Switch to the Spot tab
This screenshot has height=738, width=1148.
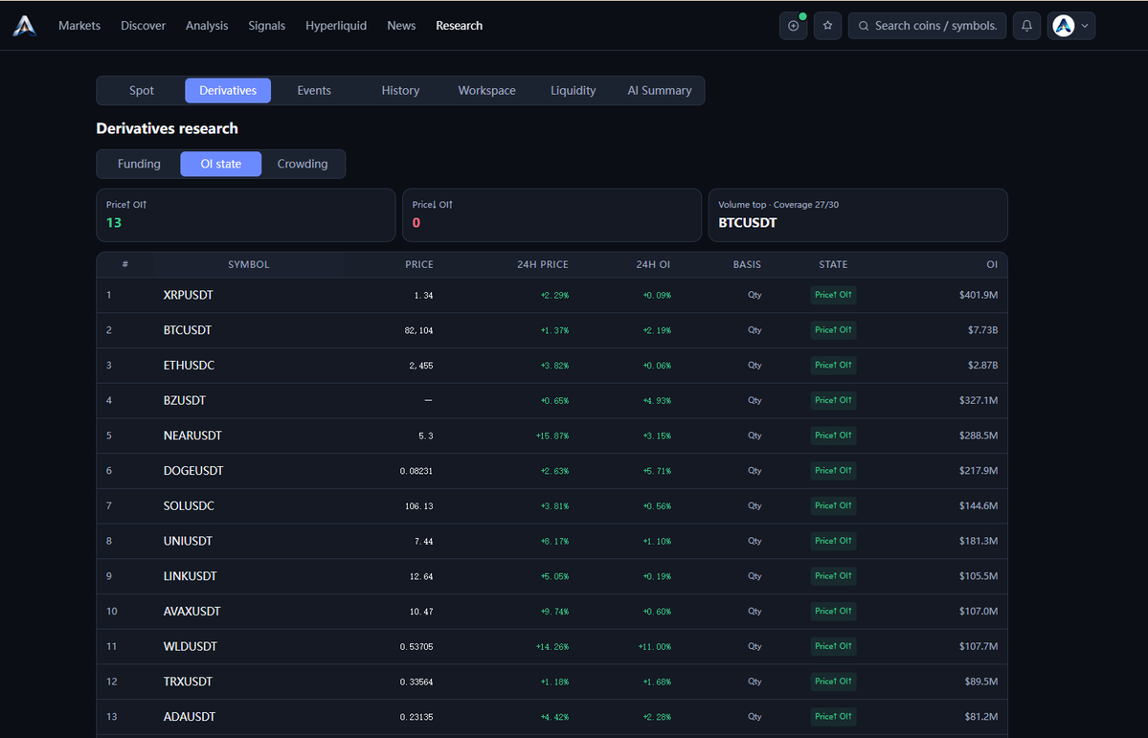(142, 91)
